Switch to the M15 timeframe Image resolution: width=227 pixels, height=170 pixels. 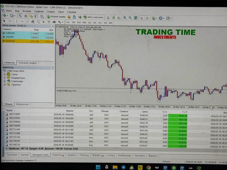79,23
